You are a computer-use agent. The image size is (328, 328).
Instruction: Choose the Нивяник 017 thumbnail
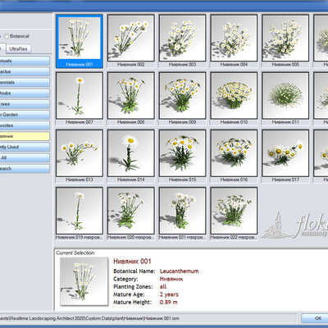[285, 153]
